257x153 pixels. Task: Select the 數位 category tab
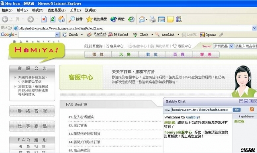coord(152,55)
